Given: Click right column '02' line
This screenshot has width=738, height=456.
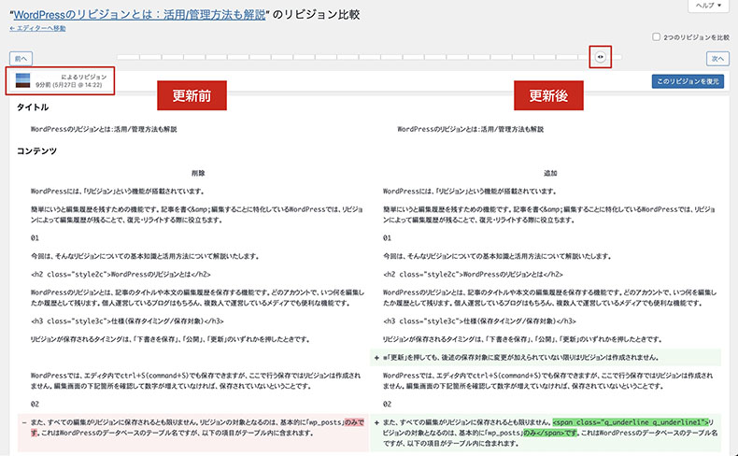Looking at the screenshot, I should coord(387,405).
